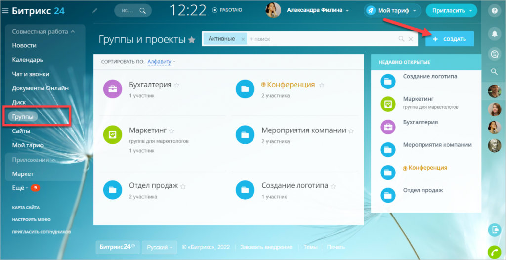Image resolution: width=506 pixels, height=260 pixels.
Task: Toggle the star next to Бухгалтерия
Action: 176,86
